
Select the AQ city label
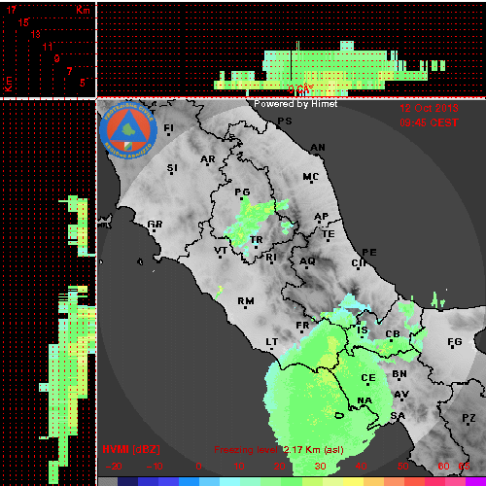pos(307,260)
